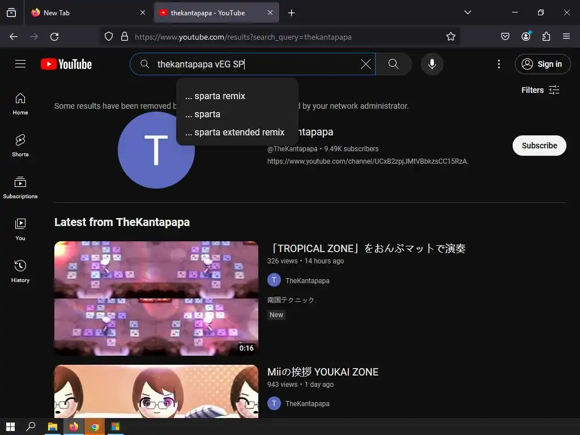
Task: Show site security info via padlock
Action: pos(125,37)
